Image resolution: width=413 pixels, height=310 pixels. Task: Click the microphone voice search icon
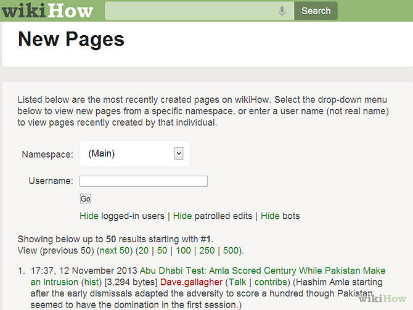(282, 11)
